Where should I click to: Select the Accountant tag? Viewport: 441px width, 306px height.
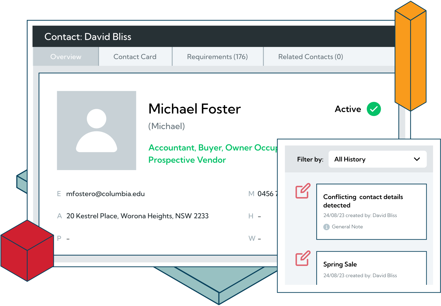171,147
